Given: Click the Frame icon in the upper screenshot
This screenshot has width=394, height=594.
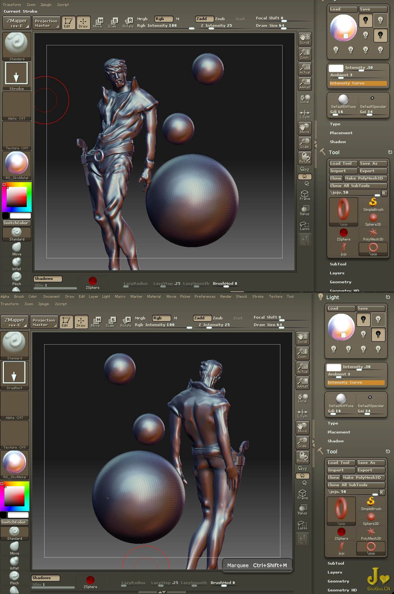Looking at the screenshot, I should coord(305,195).
